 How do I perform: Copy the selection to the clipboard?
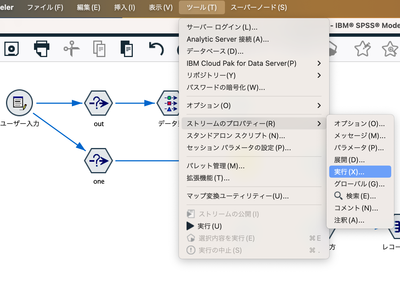tap(99, 49)
